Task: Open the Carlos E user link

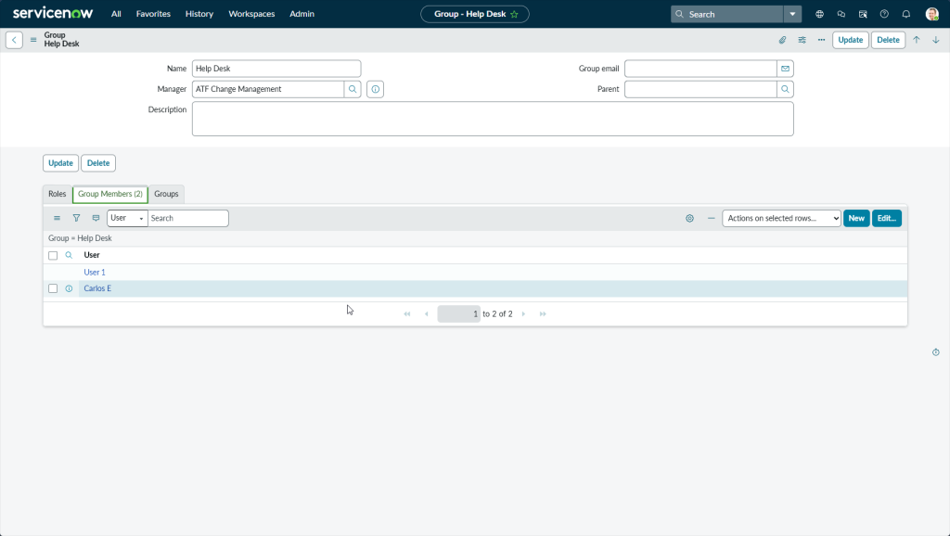Action: point(97,288)
